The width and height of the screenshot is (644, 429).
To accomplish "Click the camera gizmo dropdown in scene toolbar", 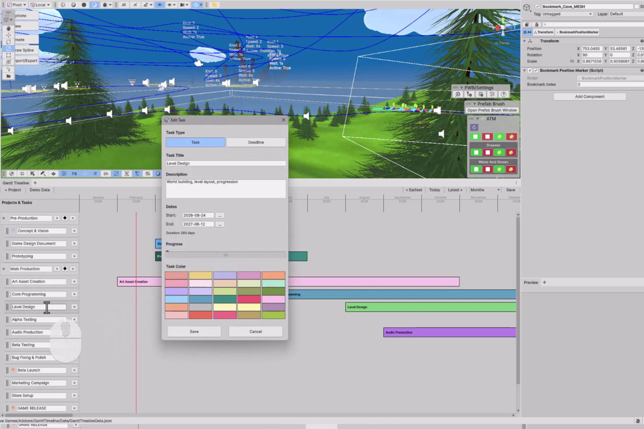I will tap(186, 5).
